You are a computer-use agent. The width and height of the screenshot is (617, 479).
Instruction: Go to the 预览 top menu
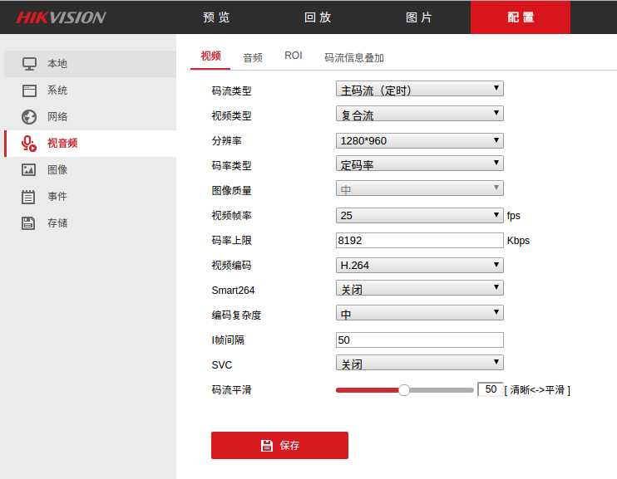tap(216, 17)
